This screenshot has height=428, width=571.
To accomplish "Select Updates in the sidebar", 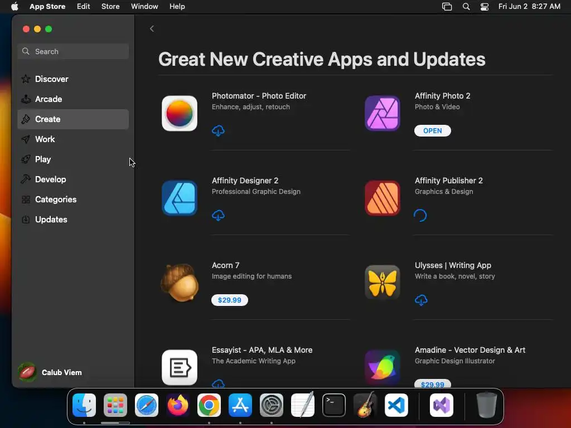I will 73,220.
